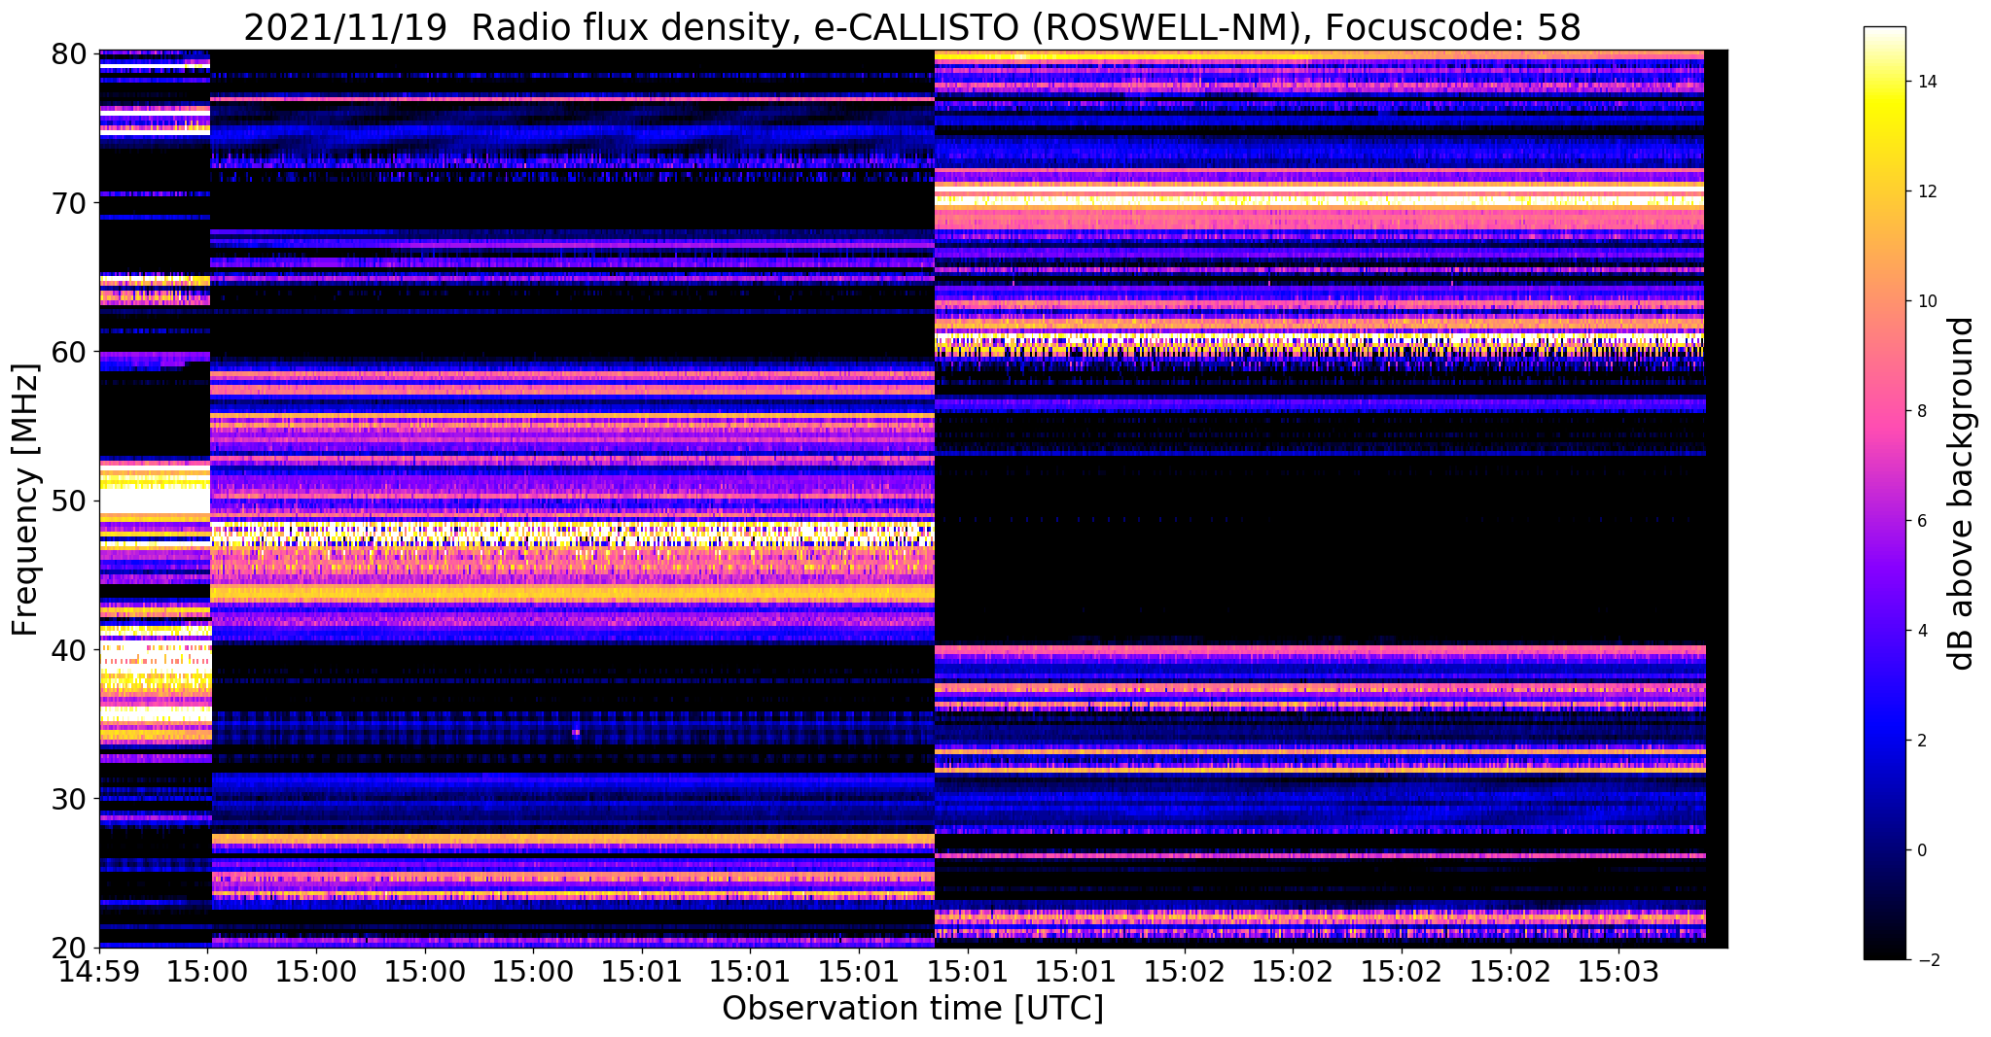Screen dimensions: 1991x1037
Task: Click the Observation time [UTC] axis label
Action: [913, 1009]
